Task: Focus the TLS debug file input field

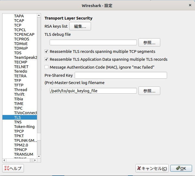Action: click(93, 43)
